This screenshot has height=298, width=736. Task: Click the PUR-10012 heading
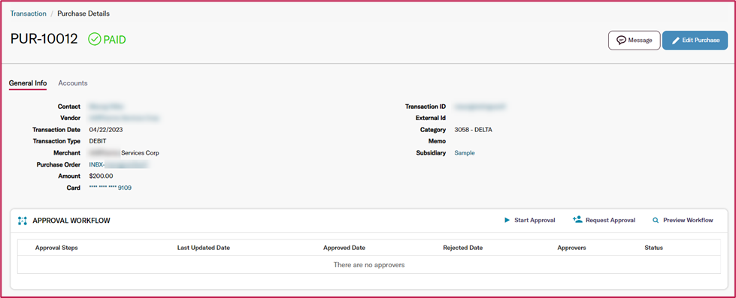(x=44, y=39)
